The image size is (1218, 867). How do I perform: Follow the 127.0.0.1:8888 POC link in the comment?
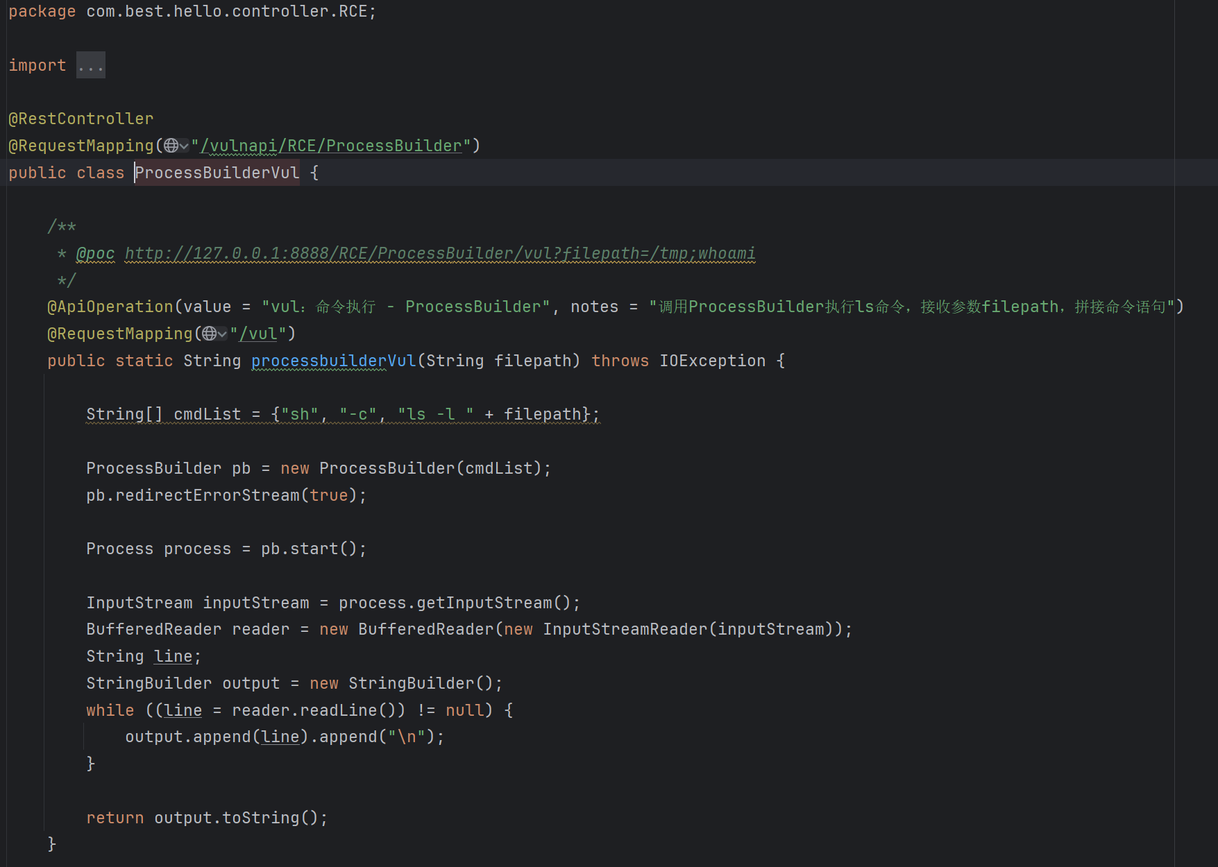pyautogui.click(x=440, y=253)
